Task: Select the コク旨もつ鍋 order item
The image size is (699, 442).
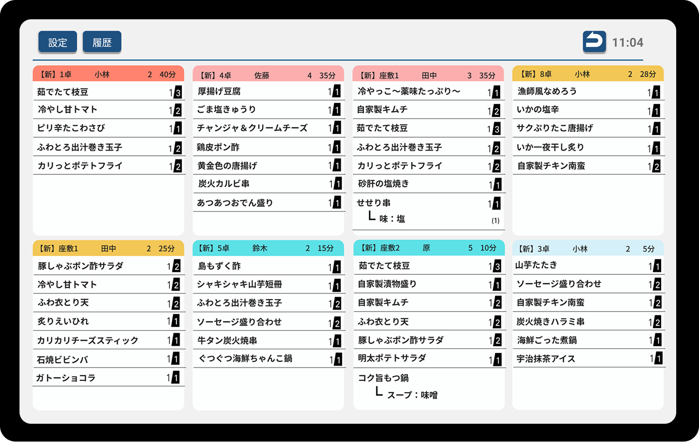Action: click(x=428, y=386)
